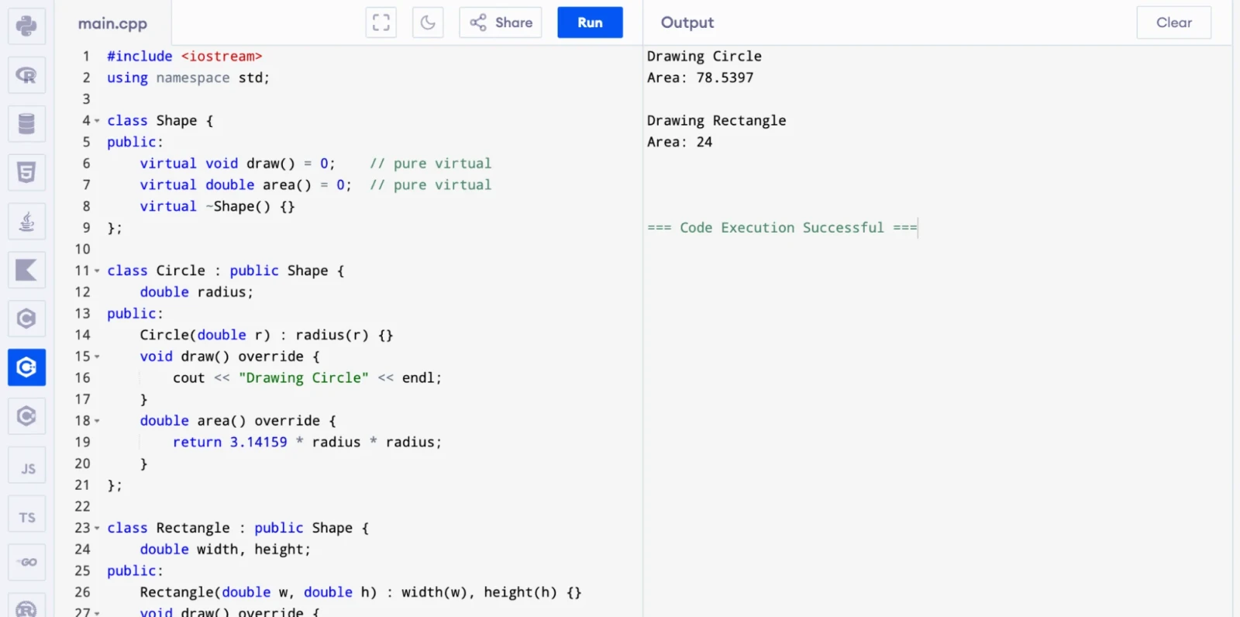Toggle dark mode with moon icon
1240x617 pixels.
pos(428,22)
